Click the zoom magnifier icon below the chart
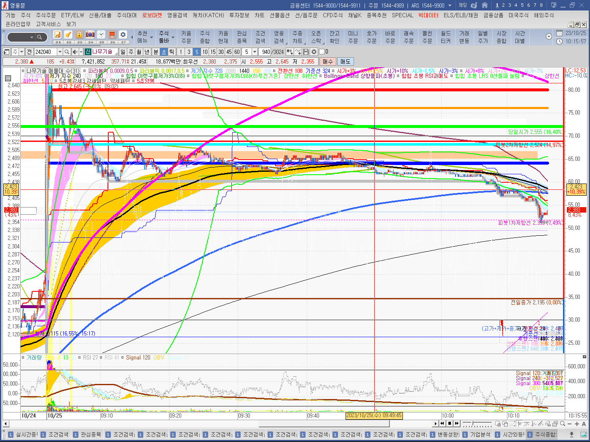Screen dimensions: 590x442 [563, 423]
